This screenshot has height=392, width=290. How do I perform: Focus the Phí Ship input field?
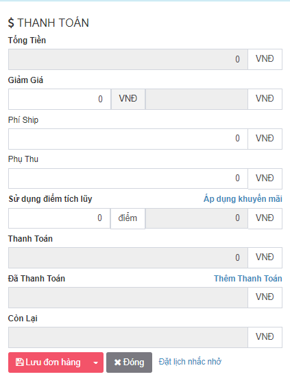coord(128,139)
